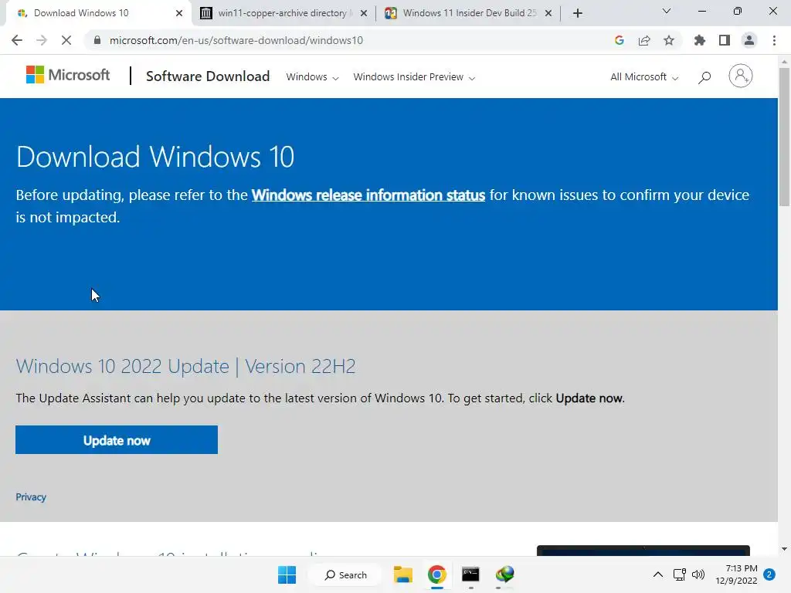Click the Google icon in address bar
791x593 pixels.
(x=619, y=40)
